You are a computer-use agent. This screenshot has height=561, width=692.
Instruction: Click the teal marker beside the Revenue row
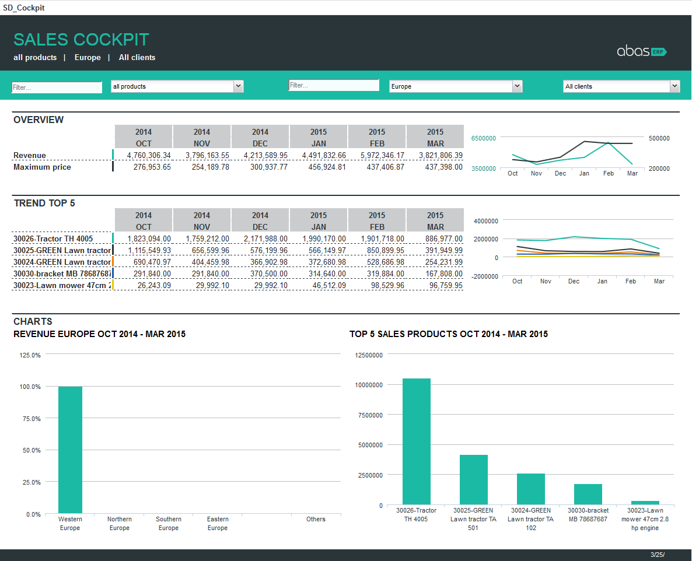click(x=112, y=156)
